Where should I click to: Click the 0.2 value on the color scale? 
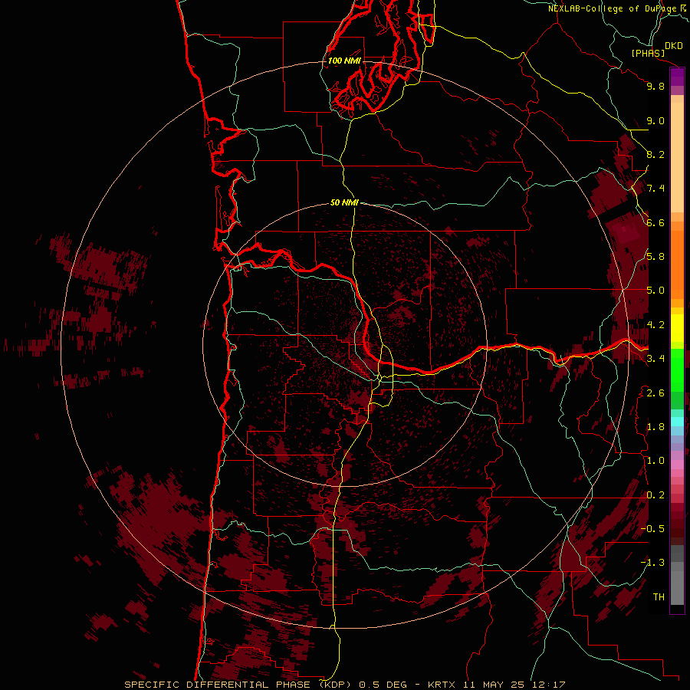coord(655,495)
